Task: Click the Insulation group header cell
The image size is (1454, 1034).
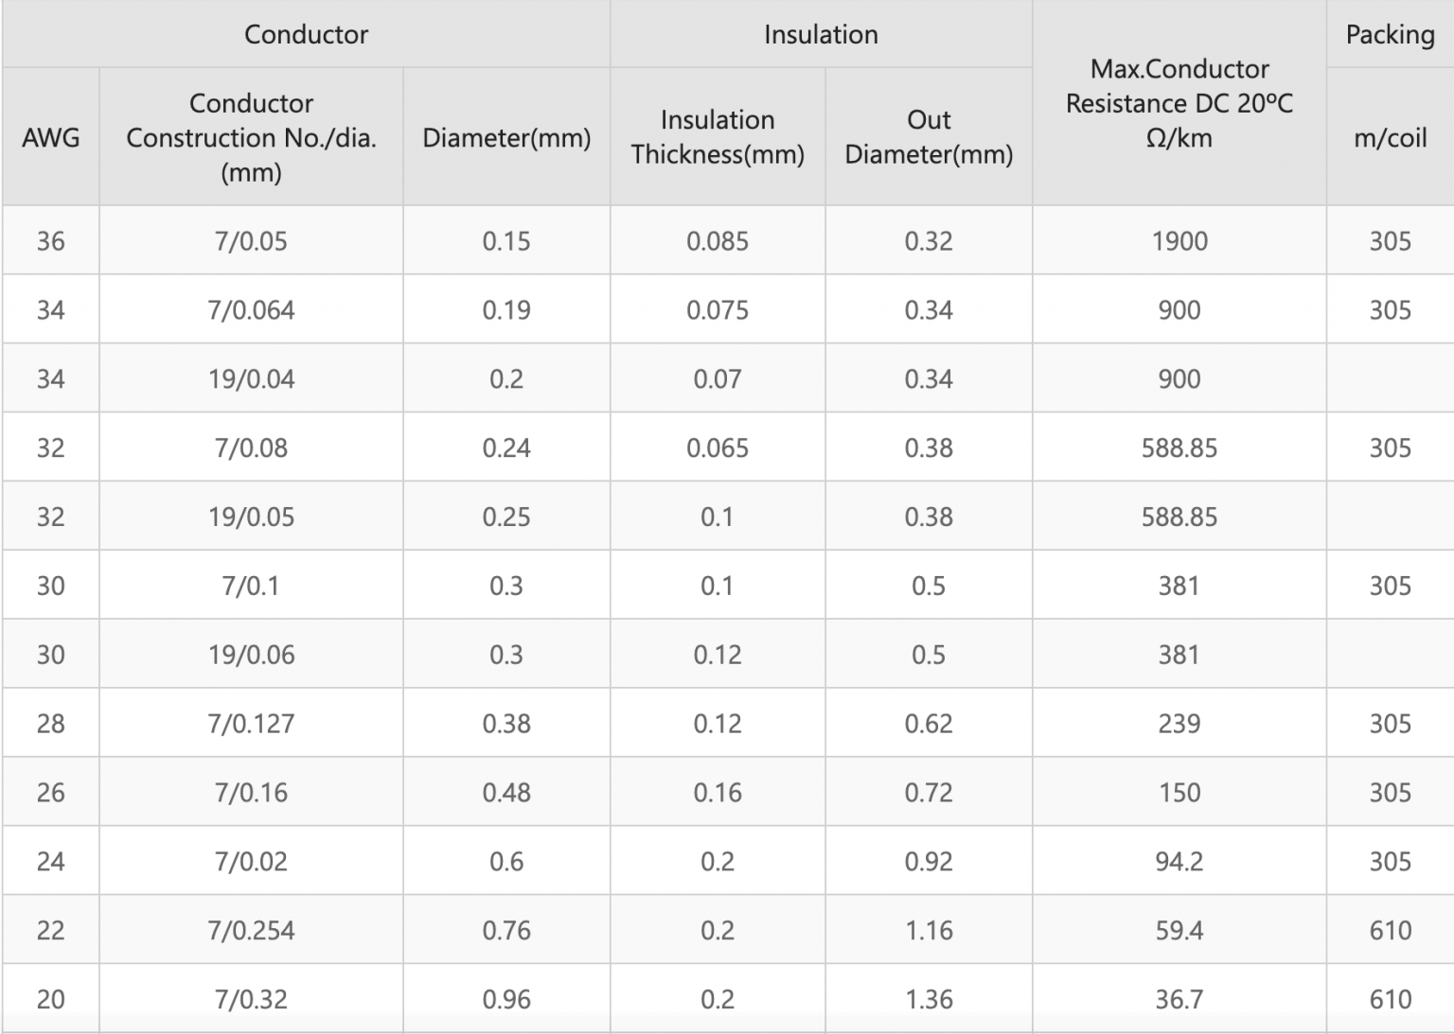Action: tap(821, 34)
